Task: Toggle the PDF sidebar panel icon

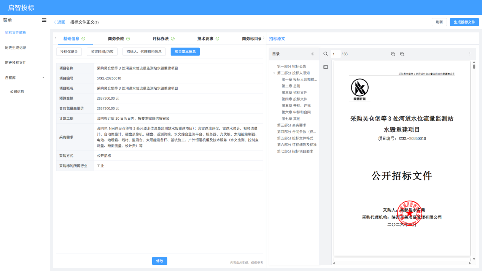Action: tap(326, 67)
